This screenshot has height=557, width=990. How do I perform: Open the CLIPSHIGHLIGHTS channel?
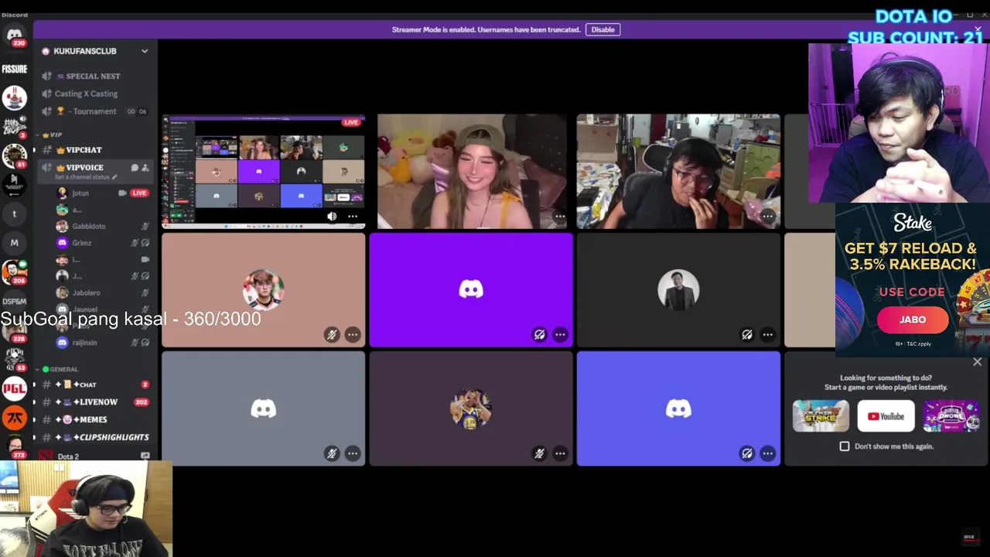pos(94,437)
